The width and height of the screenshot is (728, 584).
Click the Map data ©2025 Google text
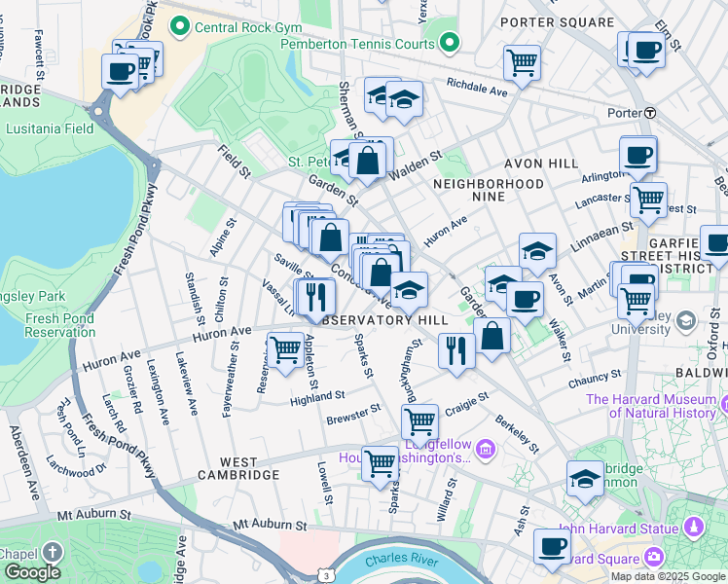click(x=667, y=576)
